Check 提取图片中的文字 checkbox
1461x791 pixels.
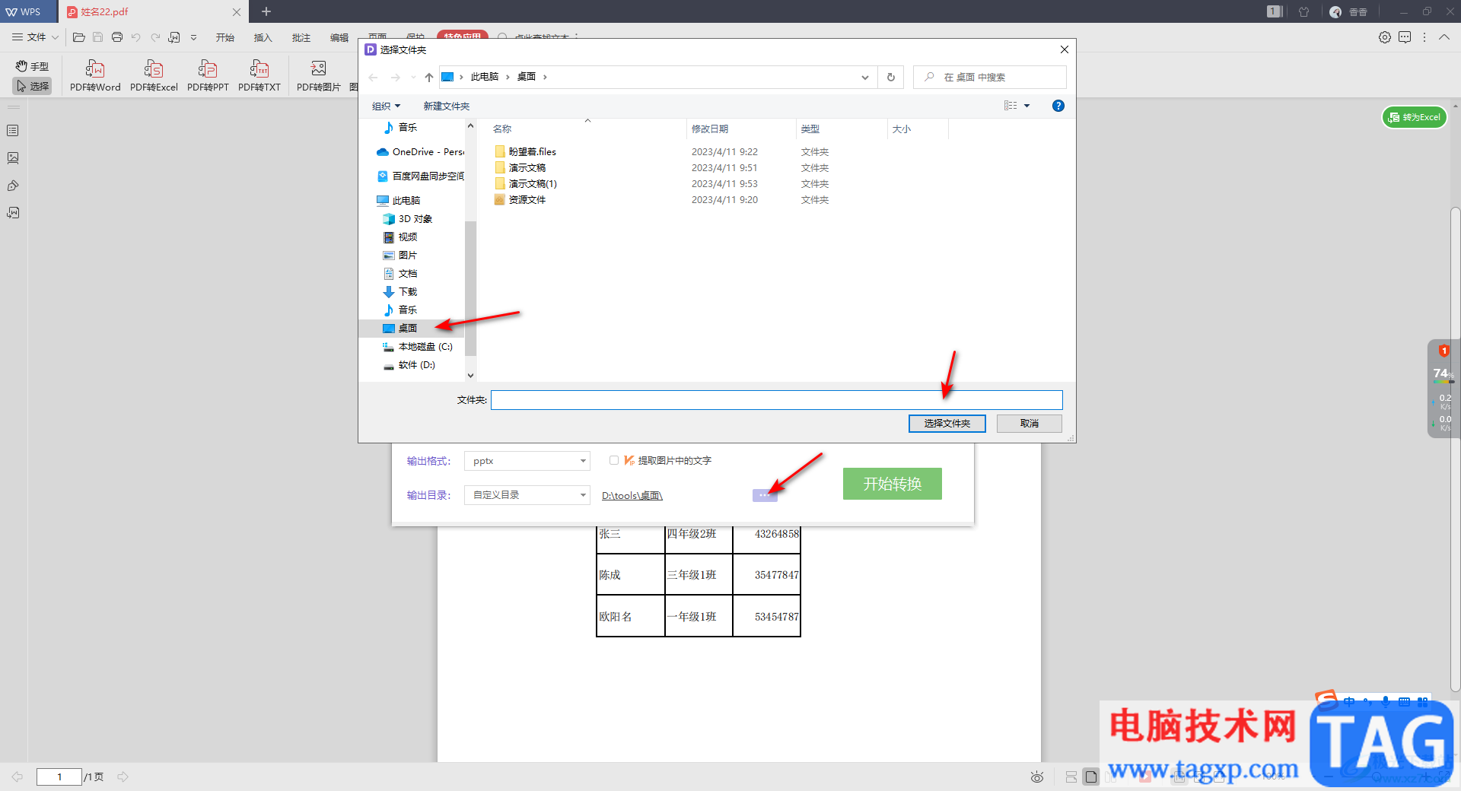click(614, 460)
